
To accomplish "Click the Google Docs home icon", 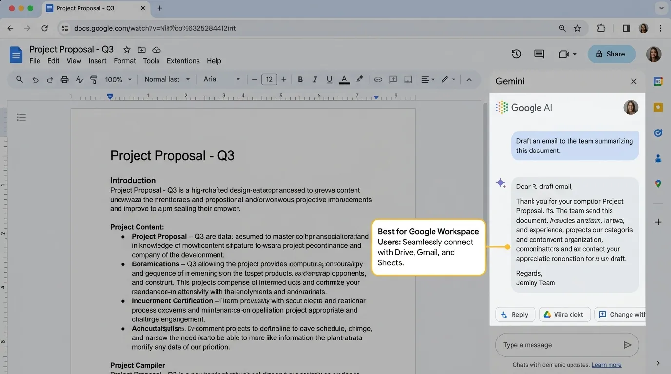I will coord(16,55).
